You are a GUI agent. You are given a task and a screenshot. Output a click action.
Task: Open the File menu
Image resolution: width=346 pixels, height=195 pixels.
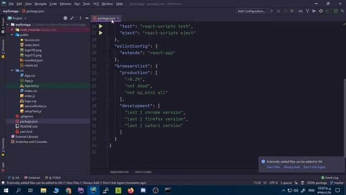pyautogui.click(x=11, y=4)
